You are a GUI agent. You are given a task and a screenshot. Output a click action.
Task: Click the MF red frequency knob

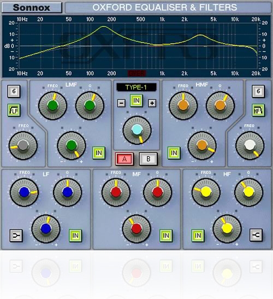(116, 192)
